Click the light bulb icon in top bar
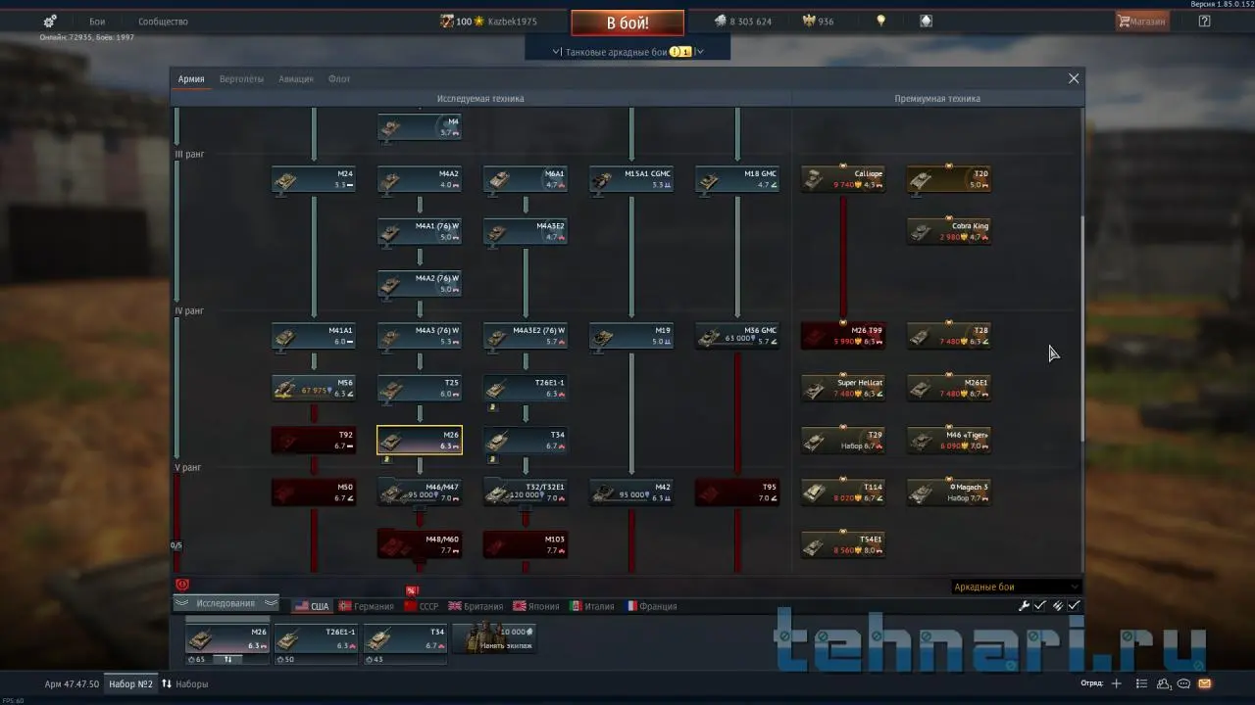 [880, 21]
